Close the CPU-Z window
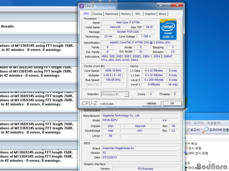The image size is (229, 171). tap(177, 5)
